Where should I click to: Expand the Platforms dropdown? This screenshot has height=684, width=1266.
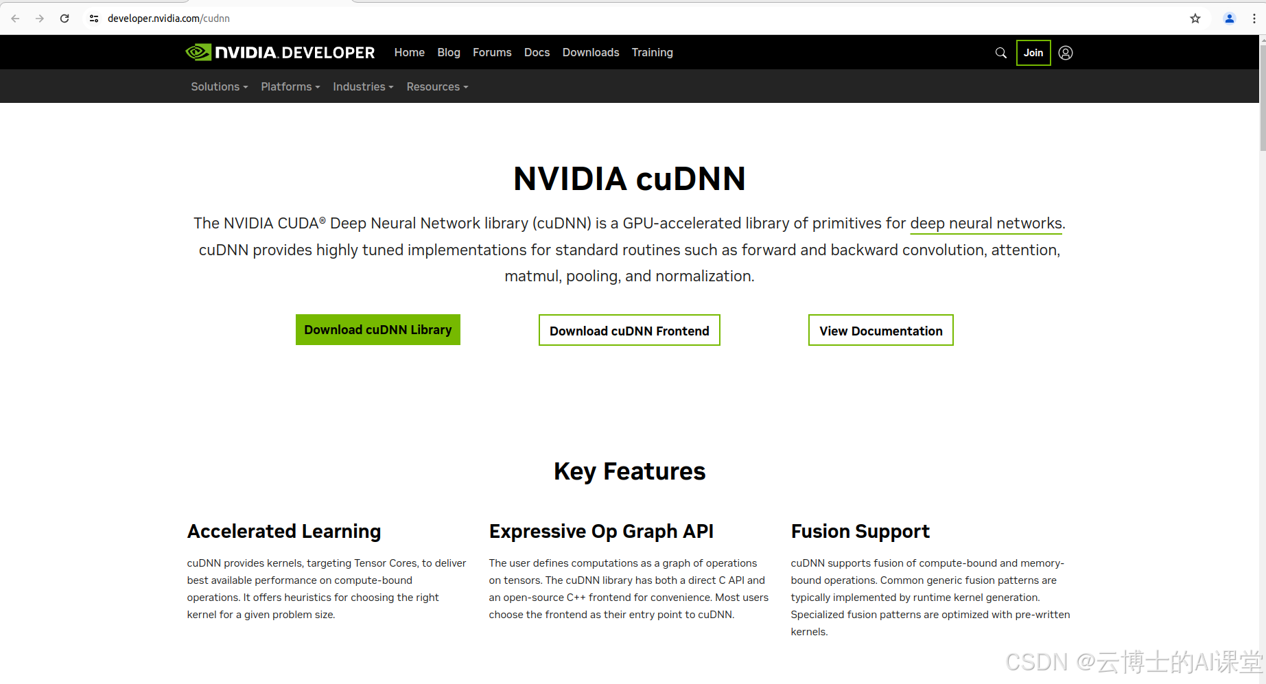click(x=290, y=86)
